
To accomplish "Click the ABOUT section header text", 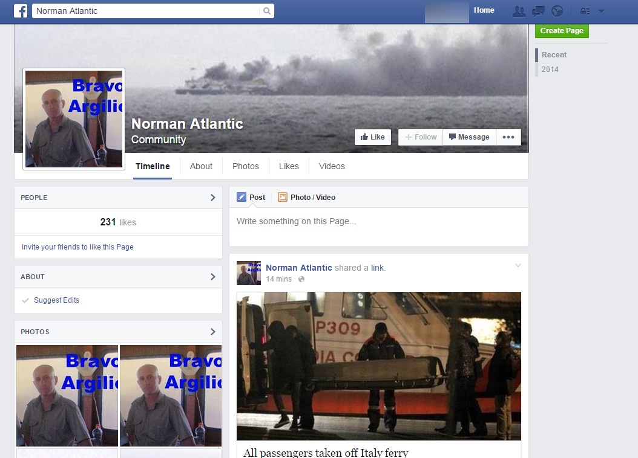I will click(x=33, y=277).
